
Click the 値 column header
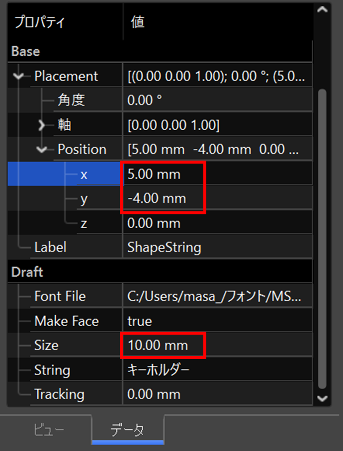click(218, 22)
